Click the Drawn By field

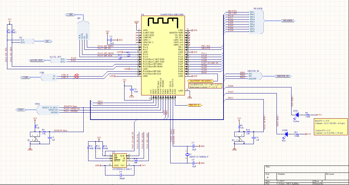(x=331, y=184)
